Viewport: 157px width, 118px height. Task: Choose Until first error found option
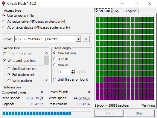click(71, 79)
